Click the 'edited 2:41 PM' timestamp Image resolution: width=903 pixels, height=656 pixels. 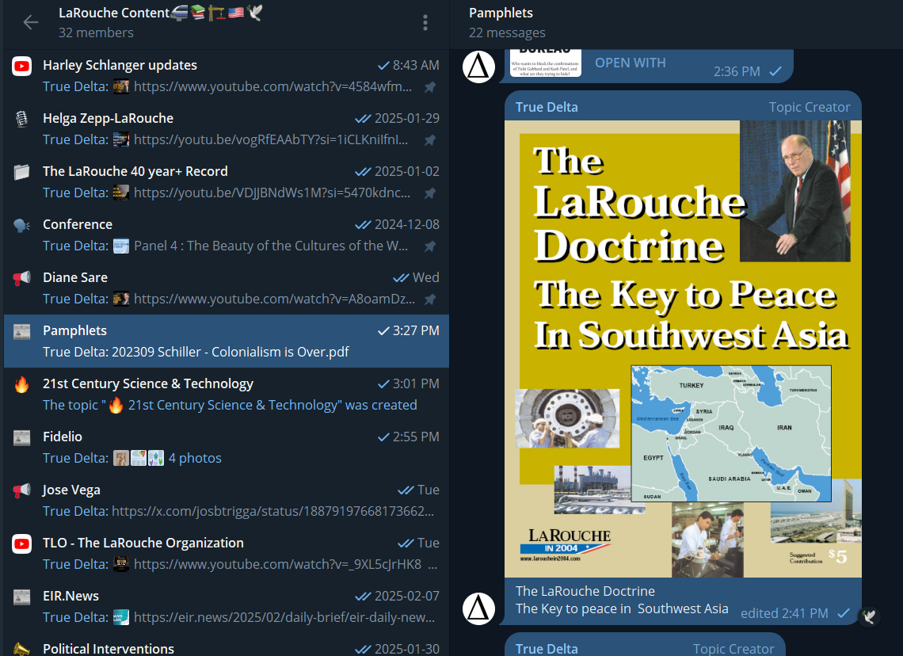tap(784, 613)
